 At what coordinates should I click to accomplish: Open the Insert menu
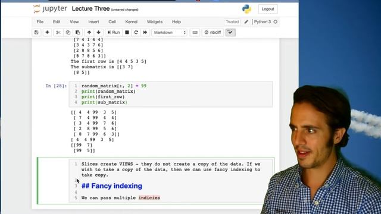click(93, 22)
